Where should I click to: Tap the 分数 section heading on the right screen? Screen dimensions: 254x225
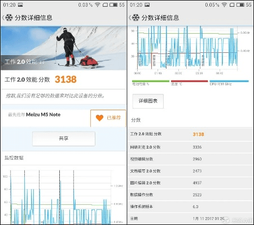click(x=136, y=120)
